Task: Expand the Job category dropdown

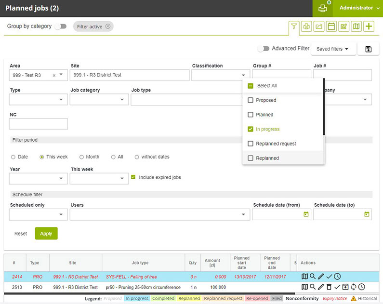Action: pyautogui.click(x=99, y=100)
